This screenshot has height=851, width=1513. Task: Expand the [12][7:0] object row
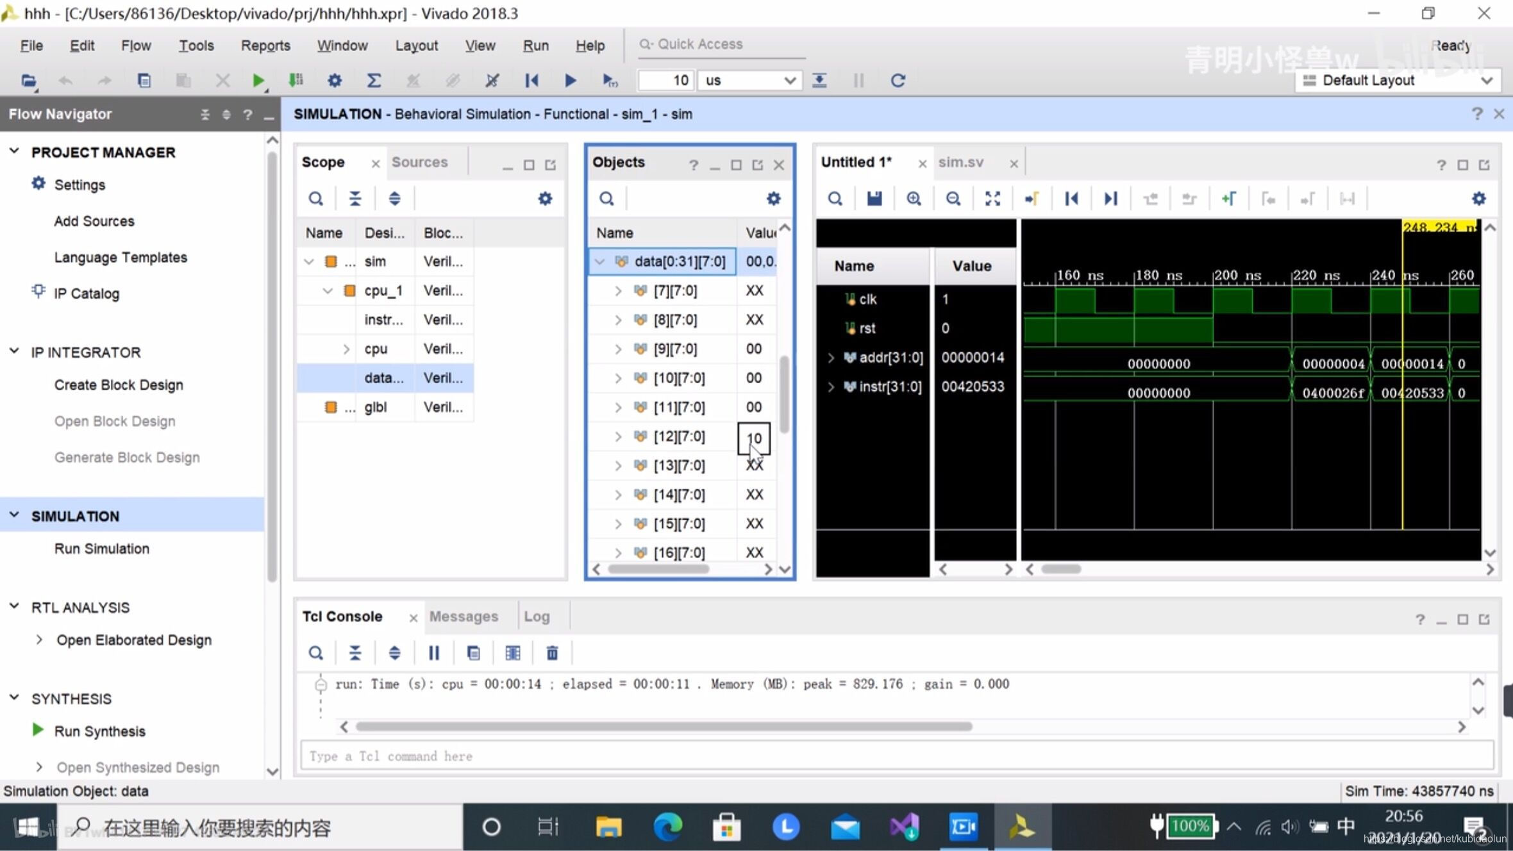[x=618, y=436]
